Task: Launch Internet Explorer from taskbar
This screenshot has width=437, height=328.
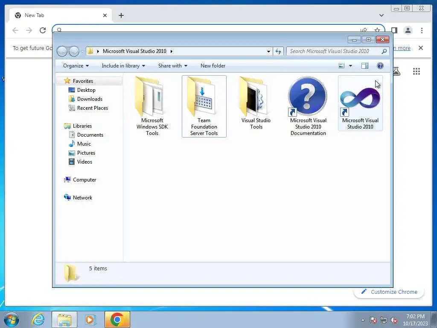Action: tap(38, 319)
